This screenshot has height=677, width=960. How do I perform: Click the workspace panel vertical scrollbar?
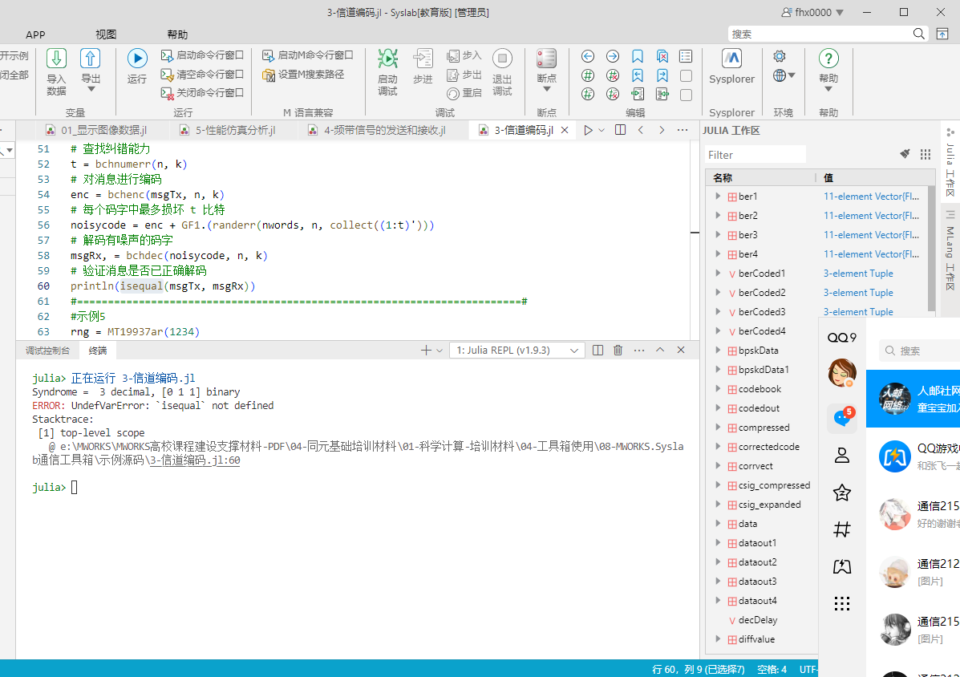pos(931,248)
